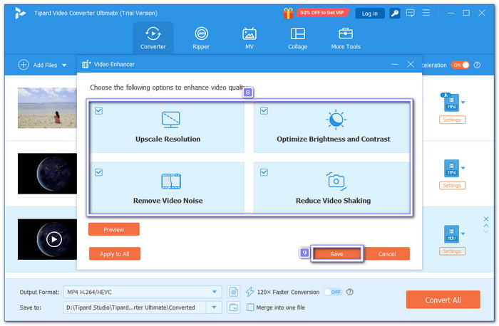Screen dimensions: 499x326
Task: Click the MV icon in top navigation
Action: [249, 38]
